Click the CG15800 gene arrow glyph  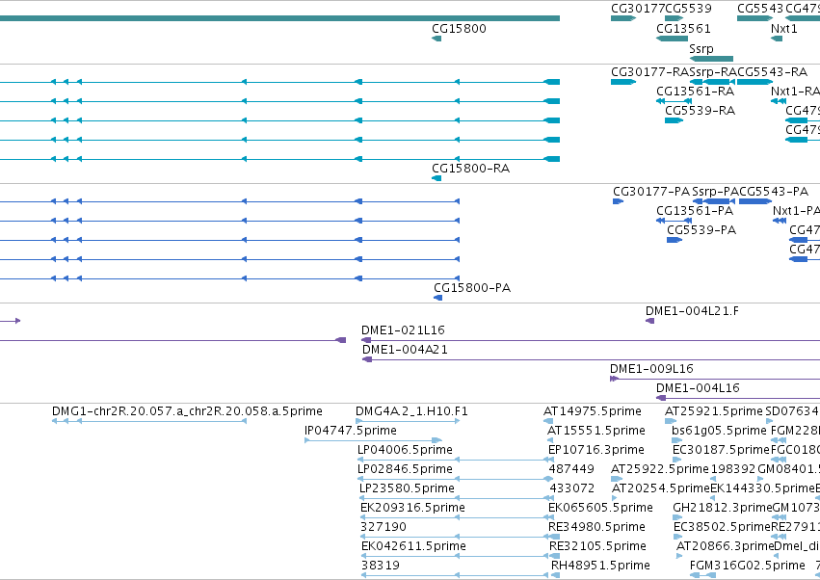click(436, 39)
